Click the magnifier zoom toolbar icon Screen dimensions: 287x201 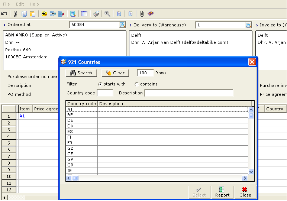coord(107,14)
